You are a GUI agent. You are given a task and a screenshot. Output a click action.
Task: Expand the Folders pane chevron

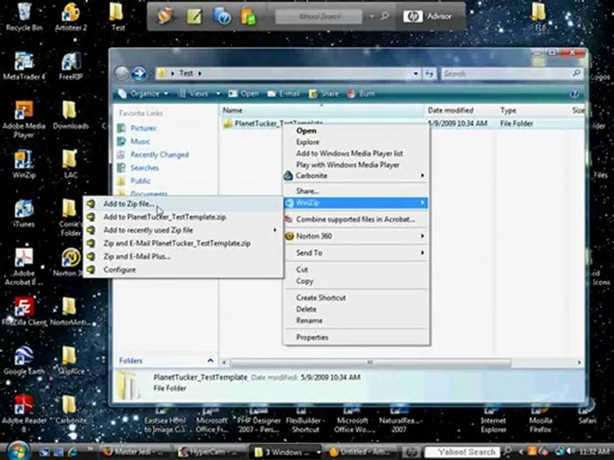[210, 360]
